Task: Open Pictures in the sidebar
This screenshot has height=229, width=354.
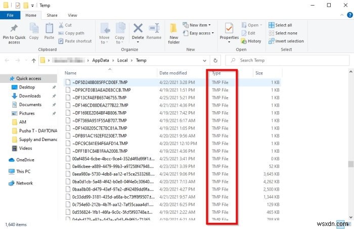Action: pos(27,113)
